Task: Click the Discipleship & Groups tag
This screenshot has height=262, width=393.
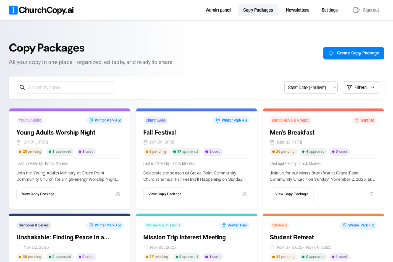Action: (291, 121)
